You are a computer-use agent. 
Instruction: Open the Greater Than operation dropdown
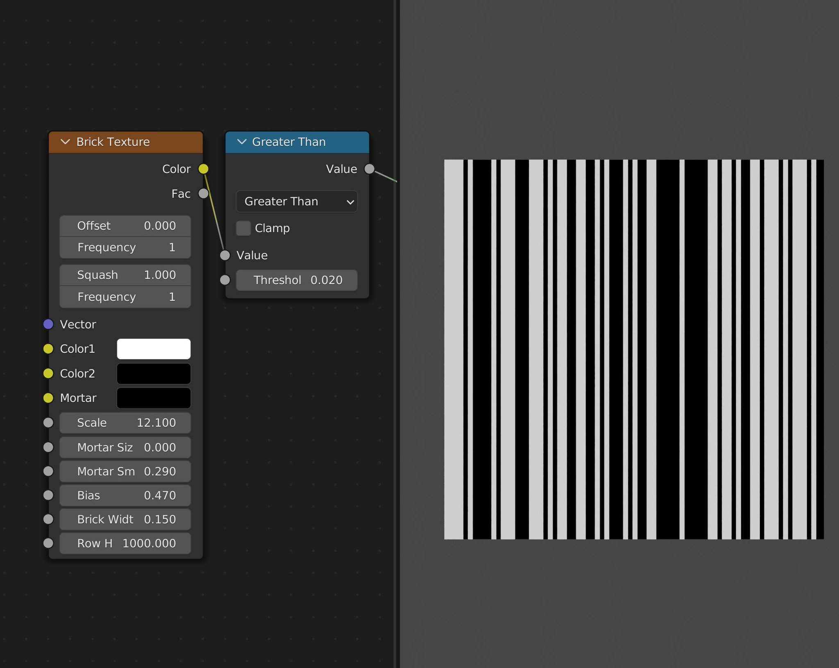(296, 202)
